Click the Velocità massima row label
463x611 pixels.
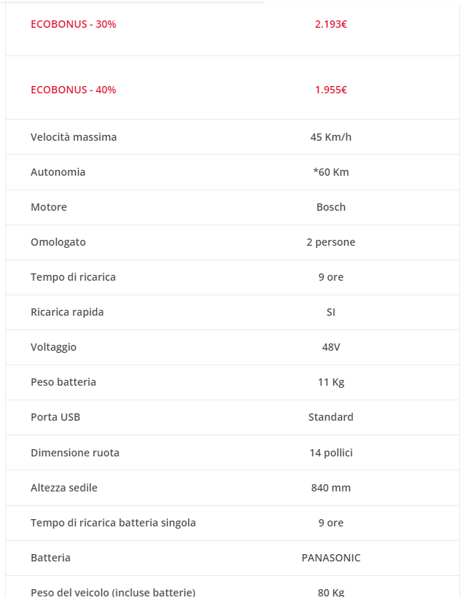74,137
